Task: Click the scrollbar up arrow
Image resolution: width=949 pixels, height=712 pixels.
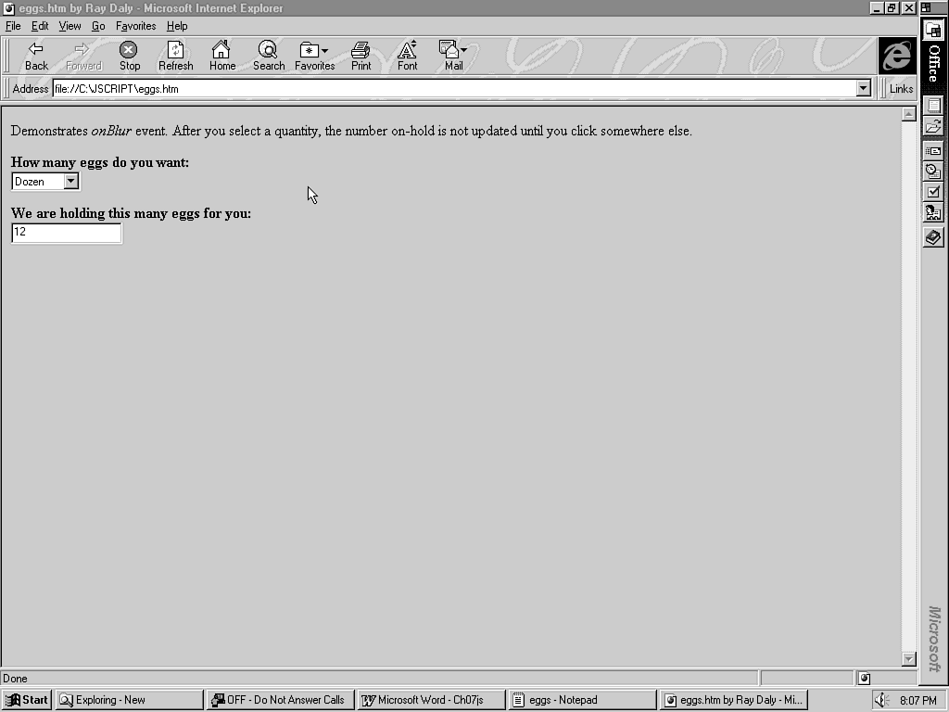Action: point(908,114)
